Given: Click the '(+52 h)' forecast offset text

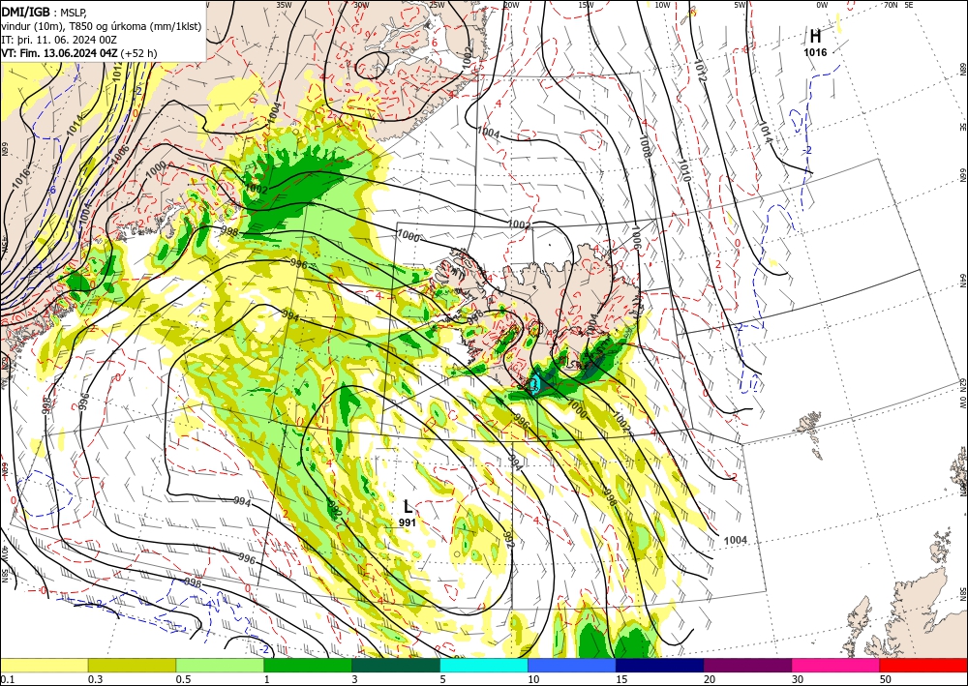Looking at the screenshot, I should point(139,53).
